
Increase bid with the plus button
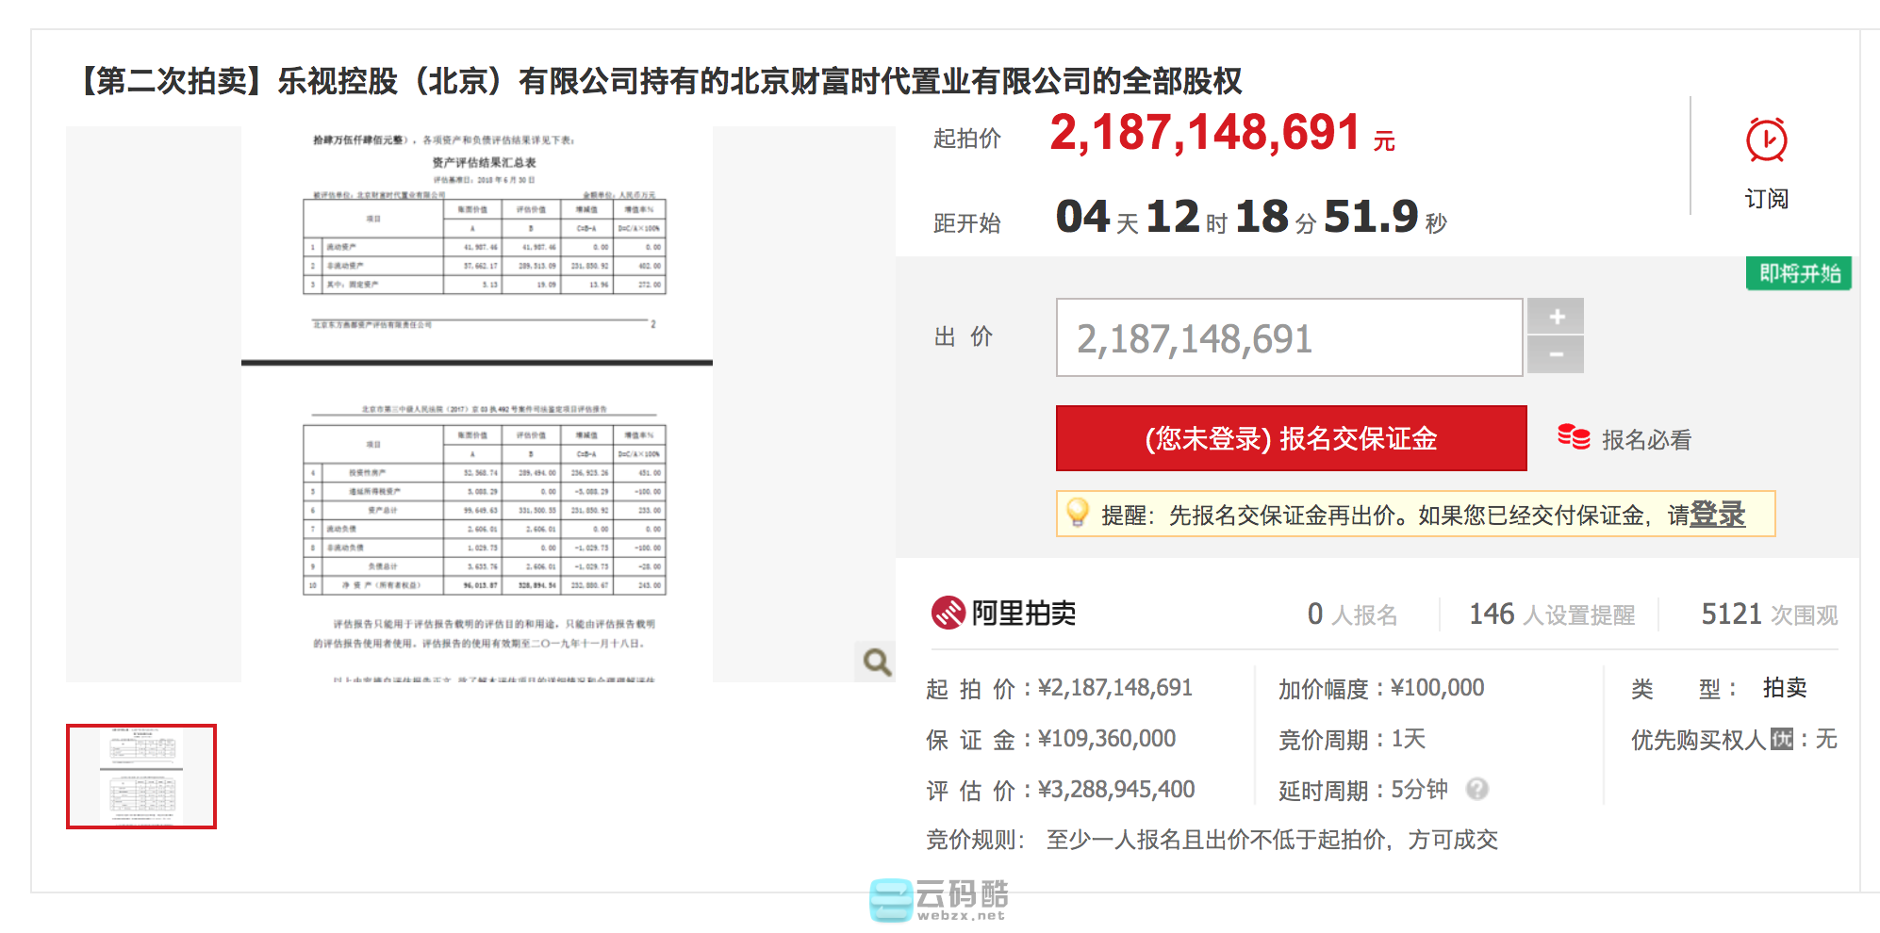(x=1556, y=317)
